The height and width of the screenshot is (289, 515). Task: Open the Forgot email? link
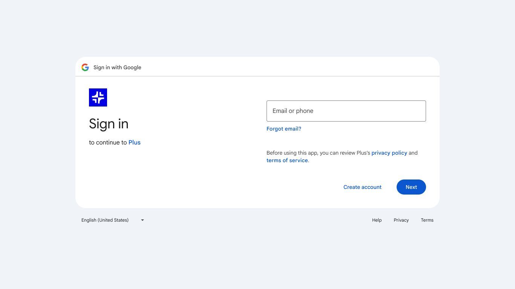(x=284, y=129)
